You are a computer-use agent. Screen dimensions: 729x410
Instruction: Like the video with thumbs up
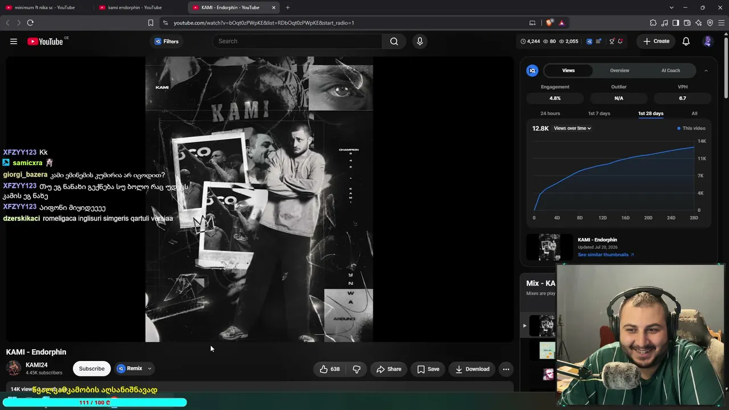[x=330, y=369]
